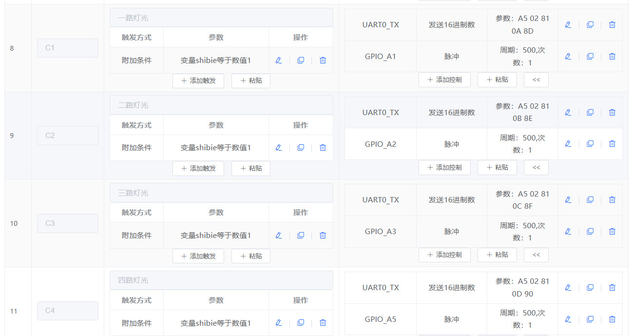Collapse the 三路灯光 controls with << button
The height and width of the screenshot is (336, 632).
click(x=536, y=255)
